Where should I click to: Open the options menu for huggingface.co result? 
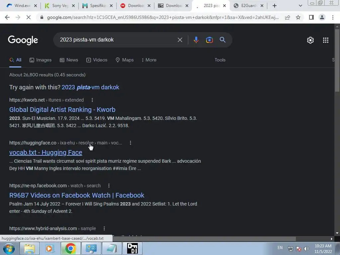click(130, 143)
